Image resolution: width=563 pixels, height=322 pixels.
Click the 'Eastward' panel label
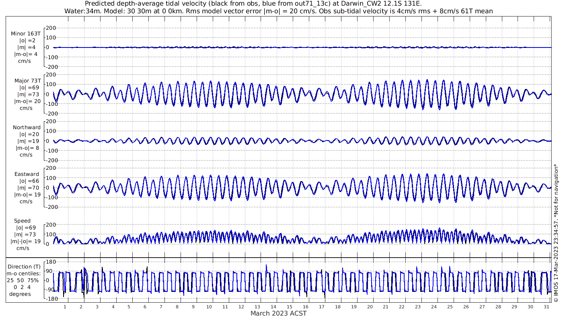click(27, 174)
